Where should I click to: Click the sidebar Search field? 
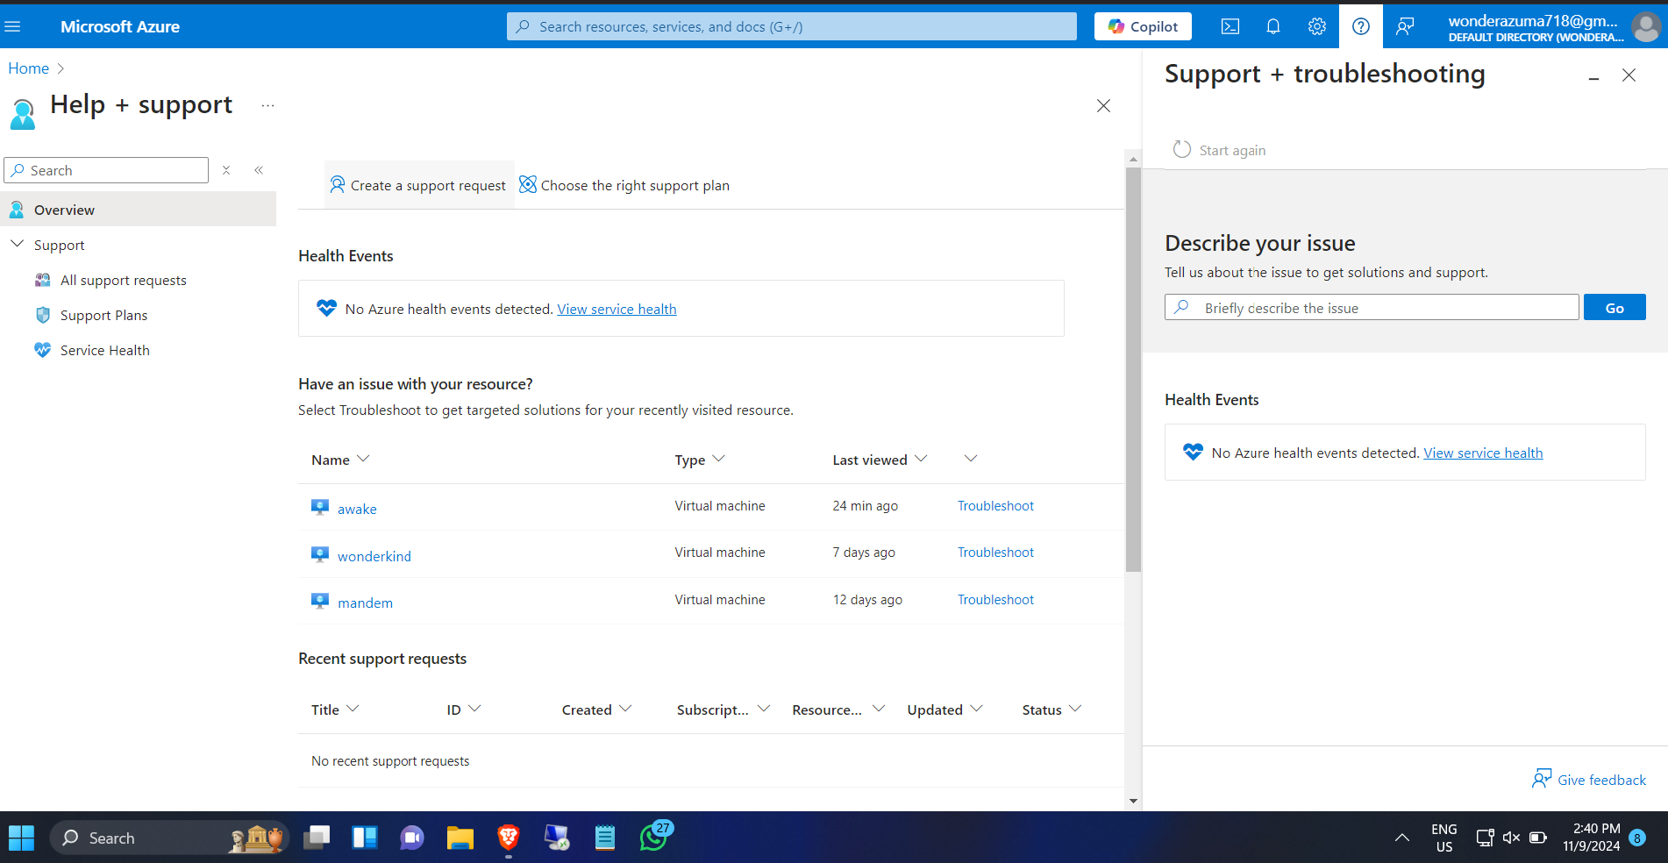[106, 170]
